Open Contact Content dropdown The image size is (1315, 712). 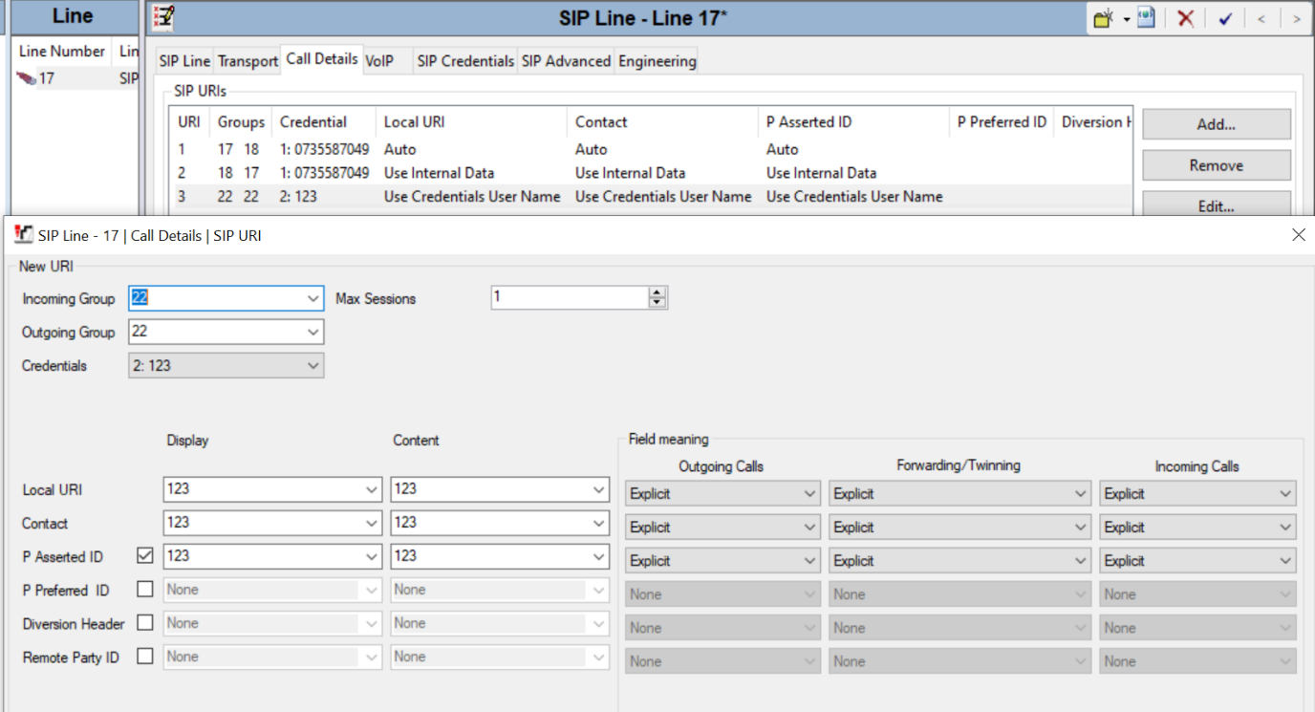click(599, 523)
